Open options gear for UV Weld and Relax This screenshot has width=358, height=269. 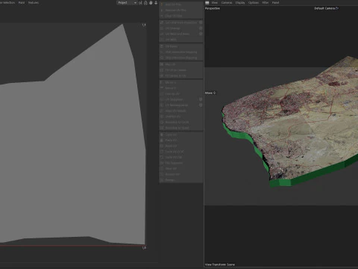tap(201, 34)
